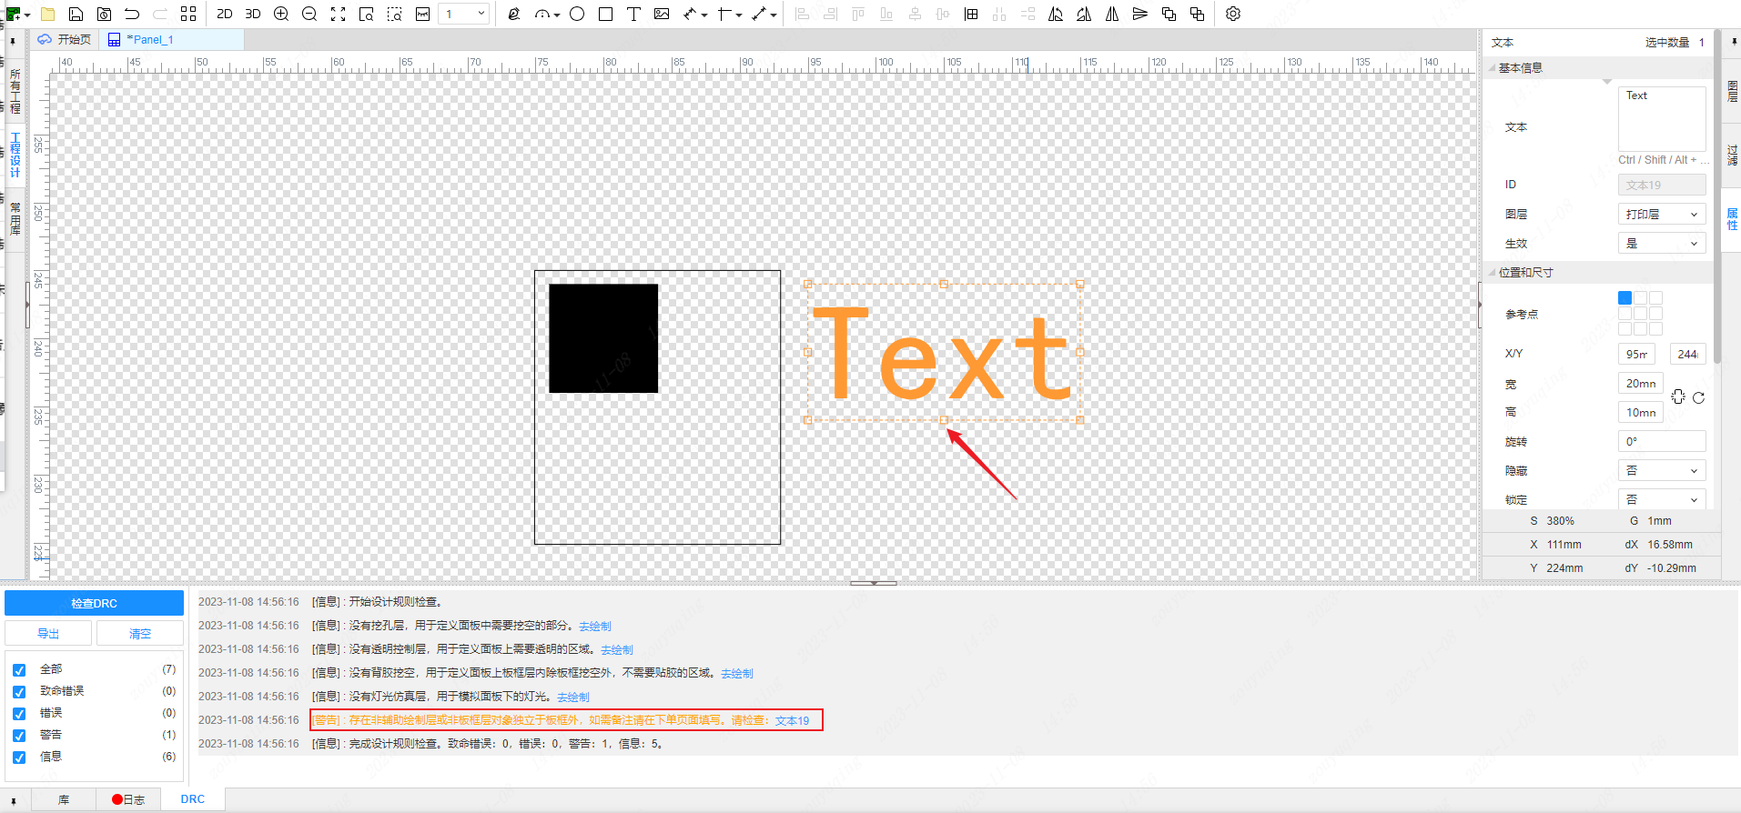Image resolution: width=1741 pixels, height=813 pixels.
Task: Select the rectangle drawing tool
Action: tap(605, 14)
